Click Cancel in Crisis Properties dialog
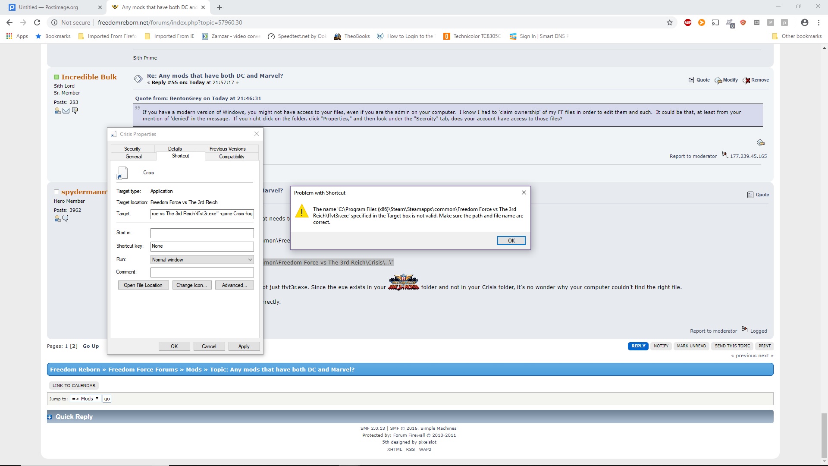Viewport: 828px width, 466px height. pyautogui.click(x=209, y=346)
